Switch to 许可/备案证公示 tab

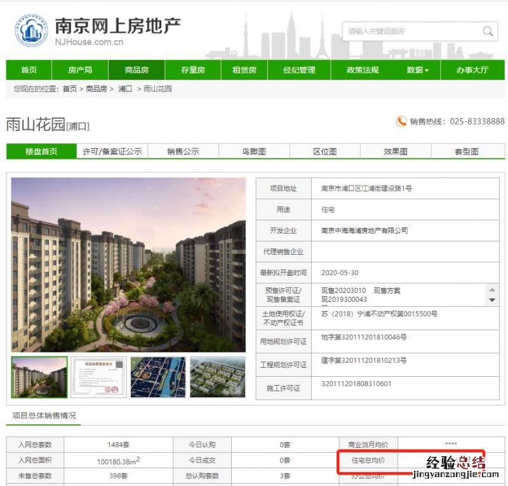pyautogui.click(x=112, y=151)
